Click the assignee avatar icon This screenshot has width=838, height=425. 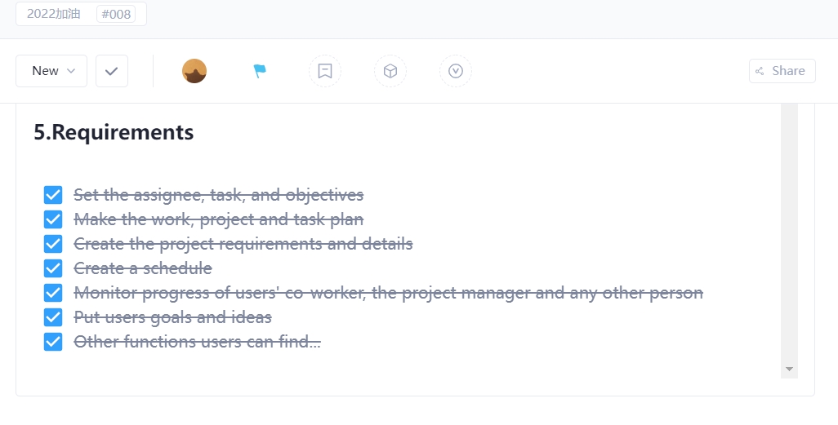tap(194, 71)
